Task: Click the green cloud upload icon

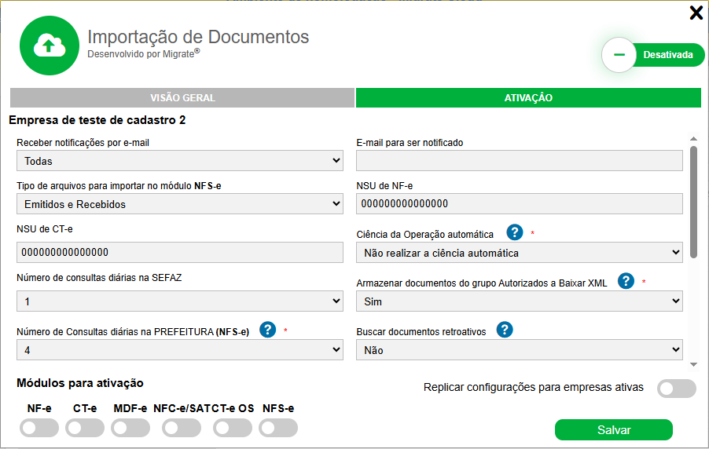Action: coord(49,46)
